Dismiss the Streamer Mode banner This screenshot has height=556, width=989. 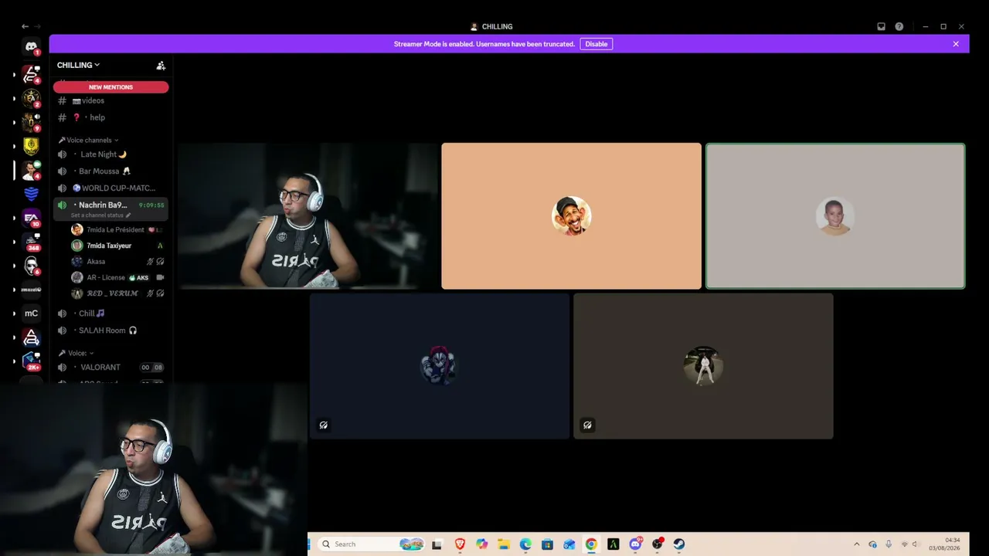click(x=956, y=44)
